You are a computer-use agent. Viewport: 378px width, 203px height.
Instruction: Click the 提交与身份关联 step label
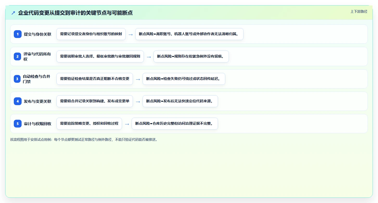[x=38, y=34]
